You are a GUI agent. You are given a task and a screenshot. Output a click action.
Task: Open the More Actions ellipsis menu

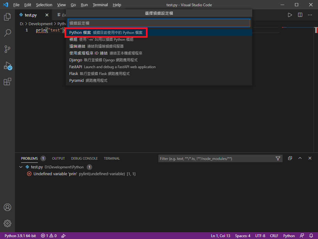click(310, 15)
